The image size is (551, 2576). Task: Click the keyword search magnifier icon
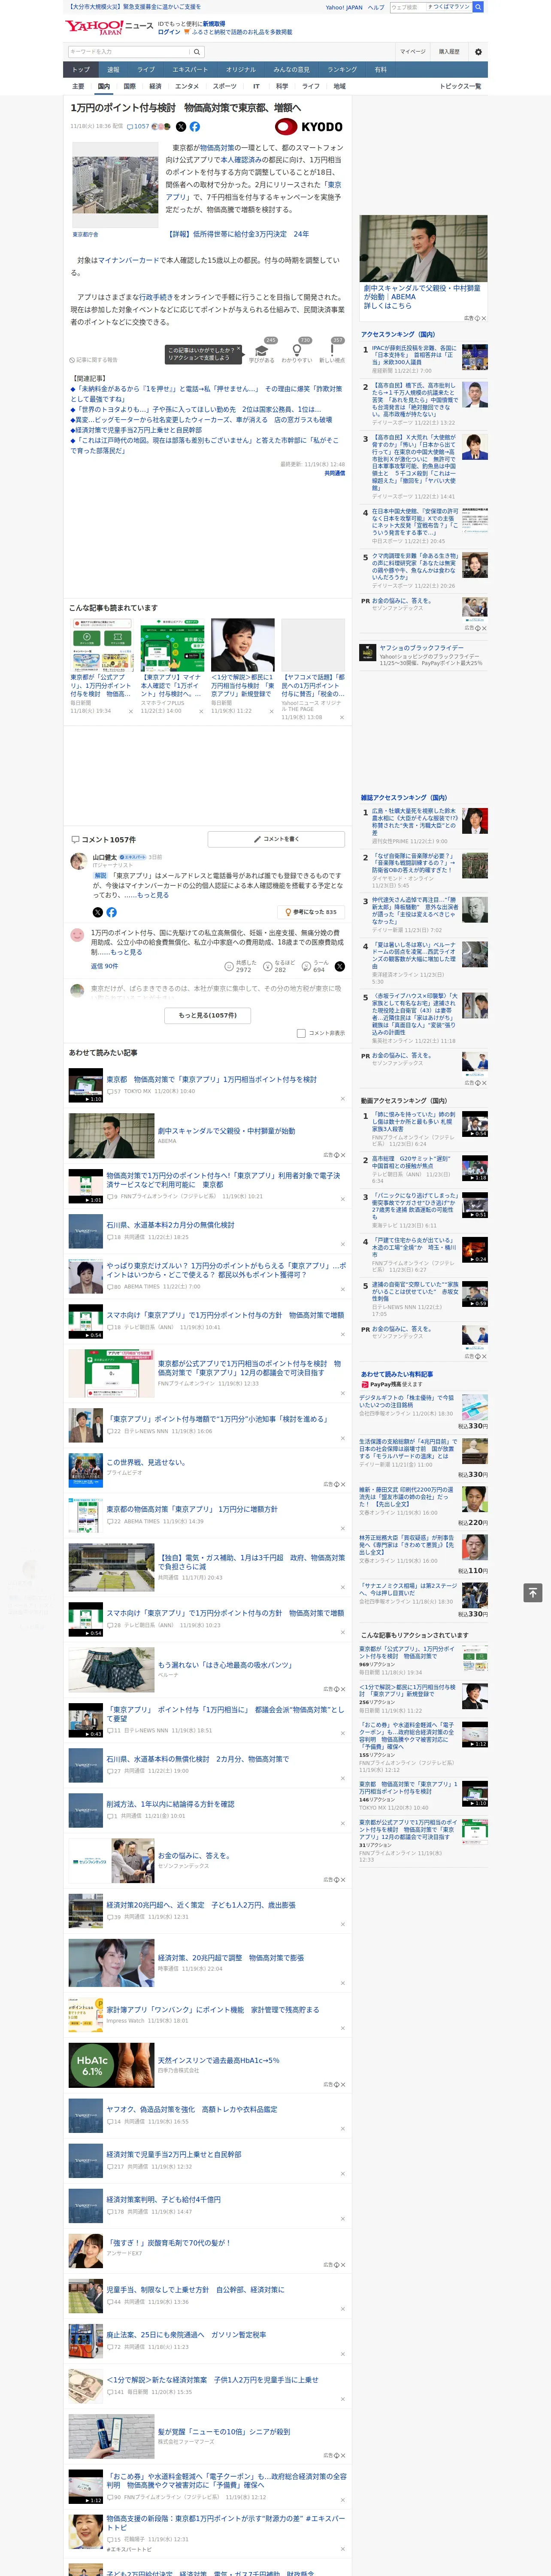197,52
